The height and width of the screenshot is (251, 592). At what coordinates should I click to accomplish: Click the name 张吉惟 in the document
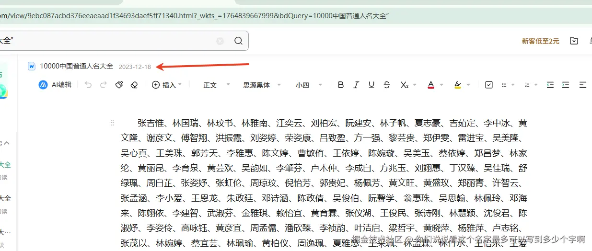pos(150,123)
